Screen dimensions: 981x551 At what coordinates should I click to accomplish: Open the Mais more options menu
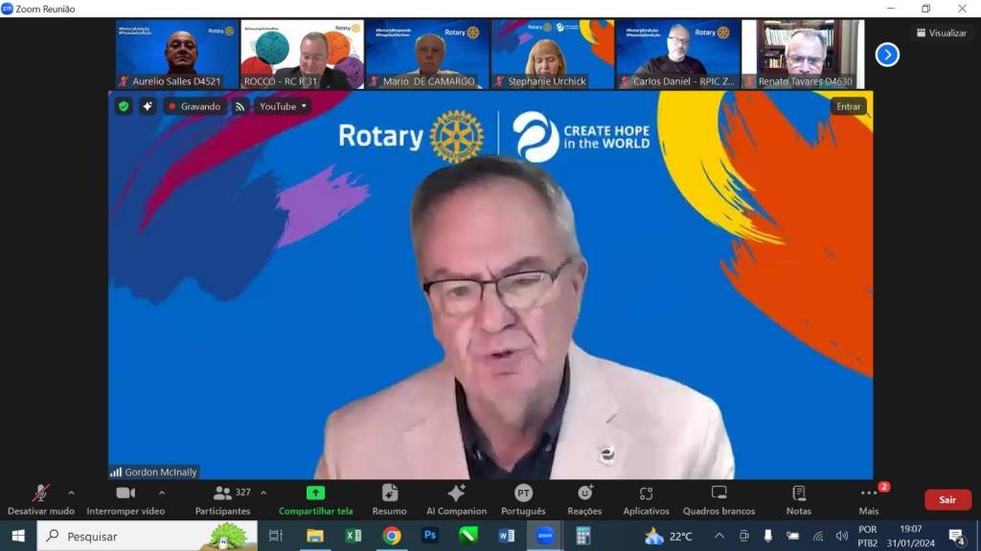pyautogui.click(x=869, y=498)
